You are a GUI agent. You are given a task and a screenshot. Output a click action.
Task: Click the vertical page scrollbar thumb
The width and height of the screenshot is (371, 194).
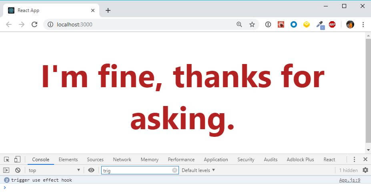[368, 91]
